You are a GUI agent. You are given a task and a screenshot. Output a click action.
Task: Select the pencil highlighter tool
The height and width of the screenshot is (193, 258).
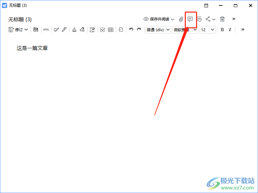56,30
